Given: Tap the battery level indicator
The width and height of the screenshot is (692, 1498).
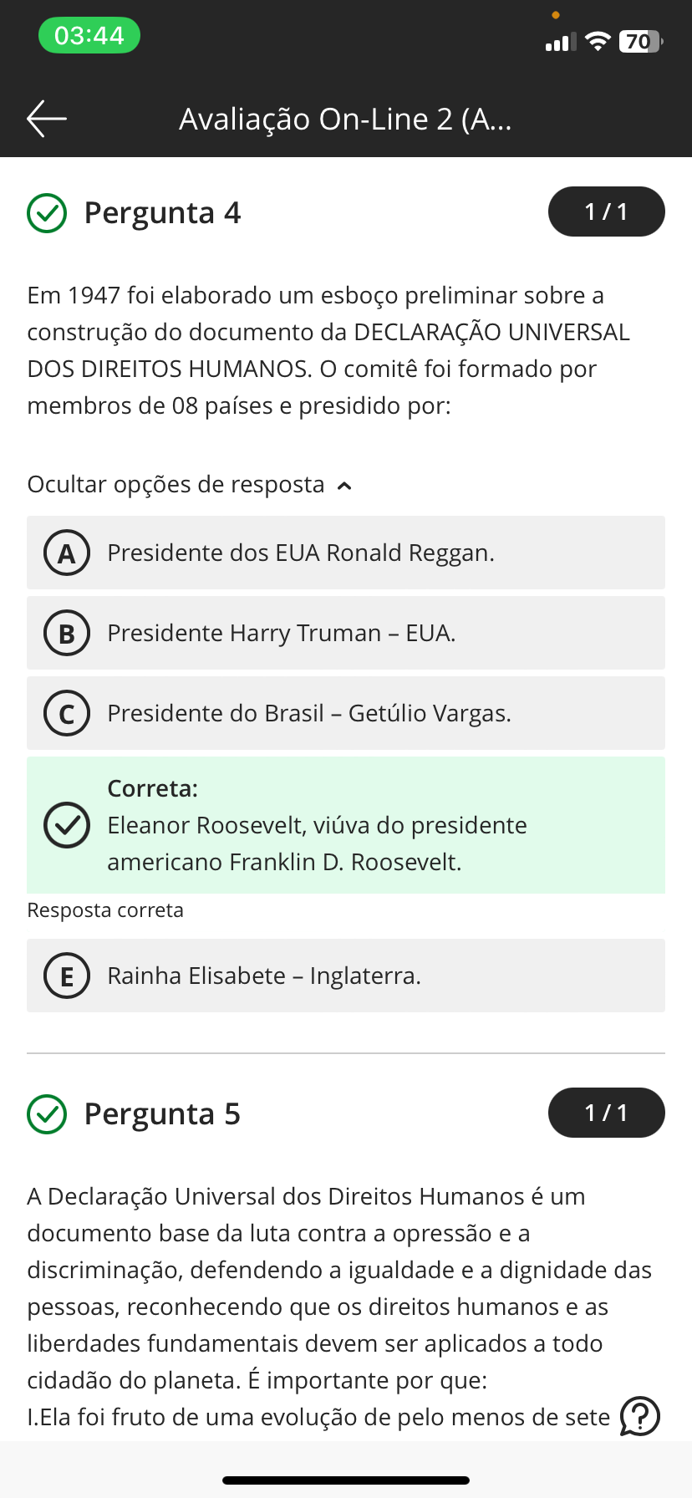Looking at the screenshot, I should click(x=640, y=42).
